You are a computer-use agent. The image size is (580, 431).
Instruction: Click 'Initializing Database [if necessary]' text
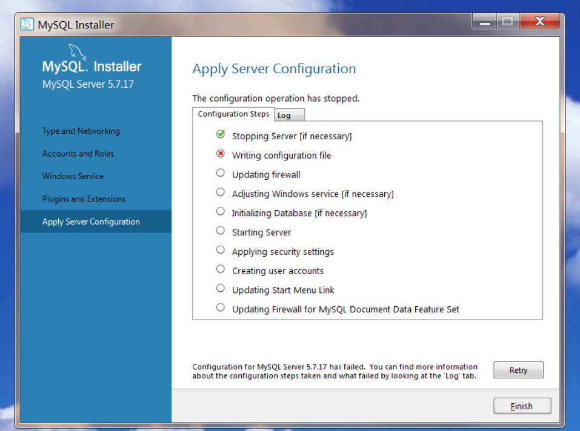pos(299,213)
